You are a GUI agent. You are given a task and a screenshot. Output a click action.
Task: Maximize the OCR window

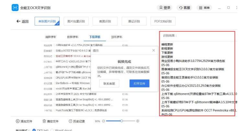[228, 8]
